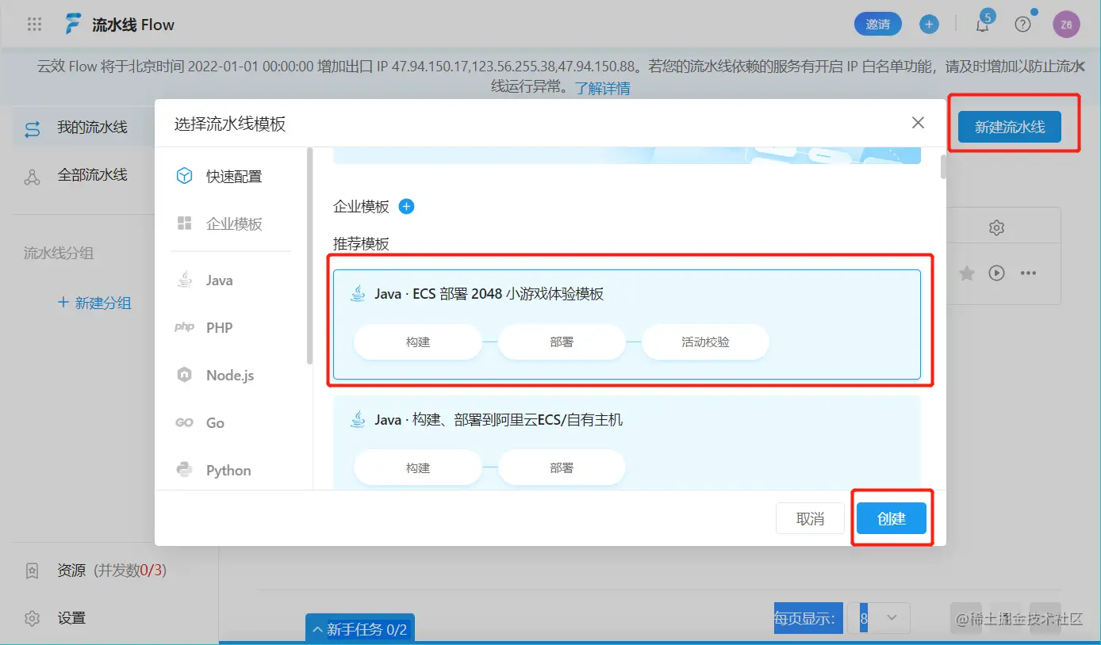
Task: Choose the Python template category
Action: coord(230,471)
